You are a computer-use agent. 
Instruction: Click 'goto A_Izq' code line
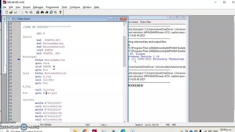click(x=43, y=77)
